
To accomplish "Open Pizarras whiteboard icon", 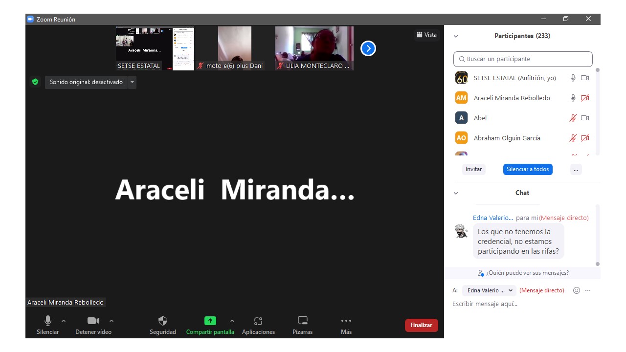I will pos(303,321).
